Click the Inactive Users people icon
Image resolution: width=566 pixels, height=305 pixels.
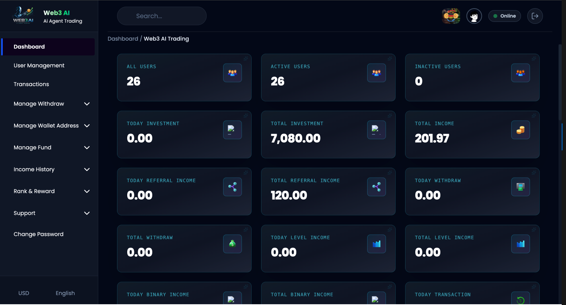[x=520, y=73]
